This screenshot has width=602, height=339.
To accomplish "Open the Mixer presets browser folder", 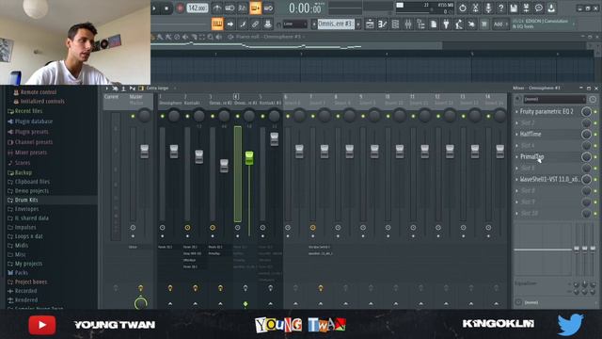I will pos(31,153).
